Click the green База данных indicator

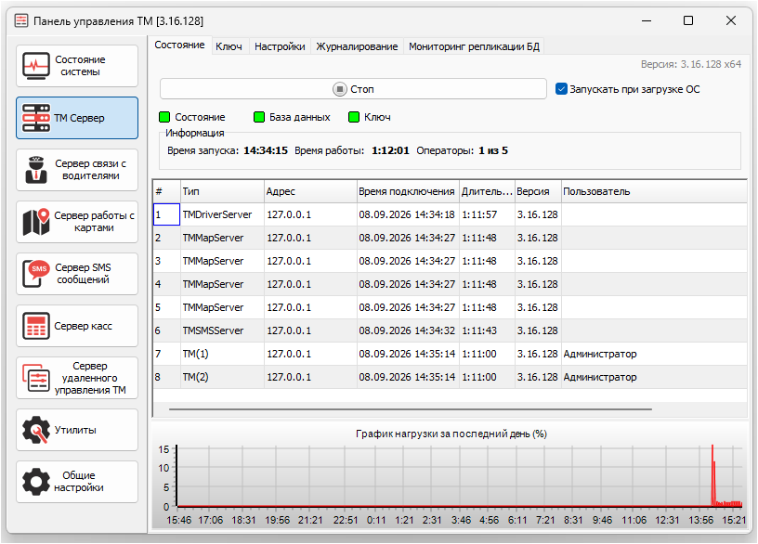(x=259, y=117)
